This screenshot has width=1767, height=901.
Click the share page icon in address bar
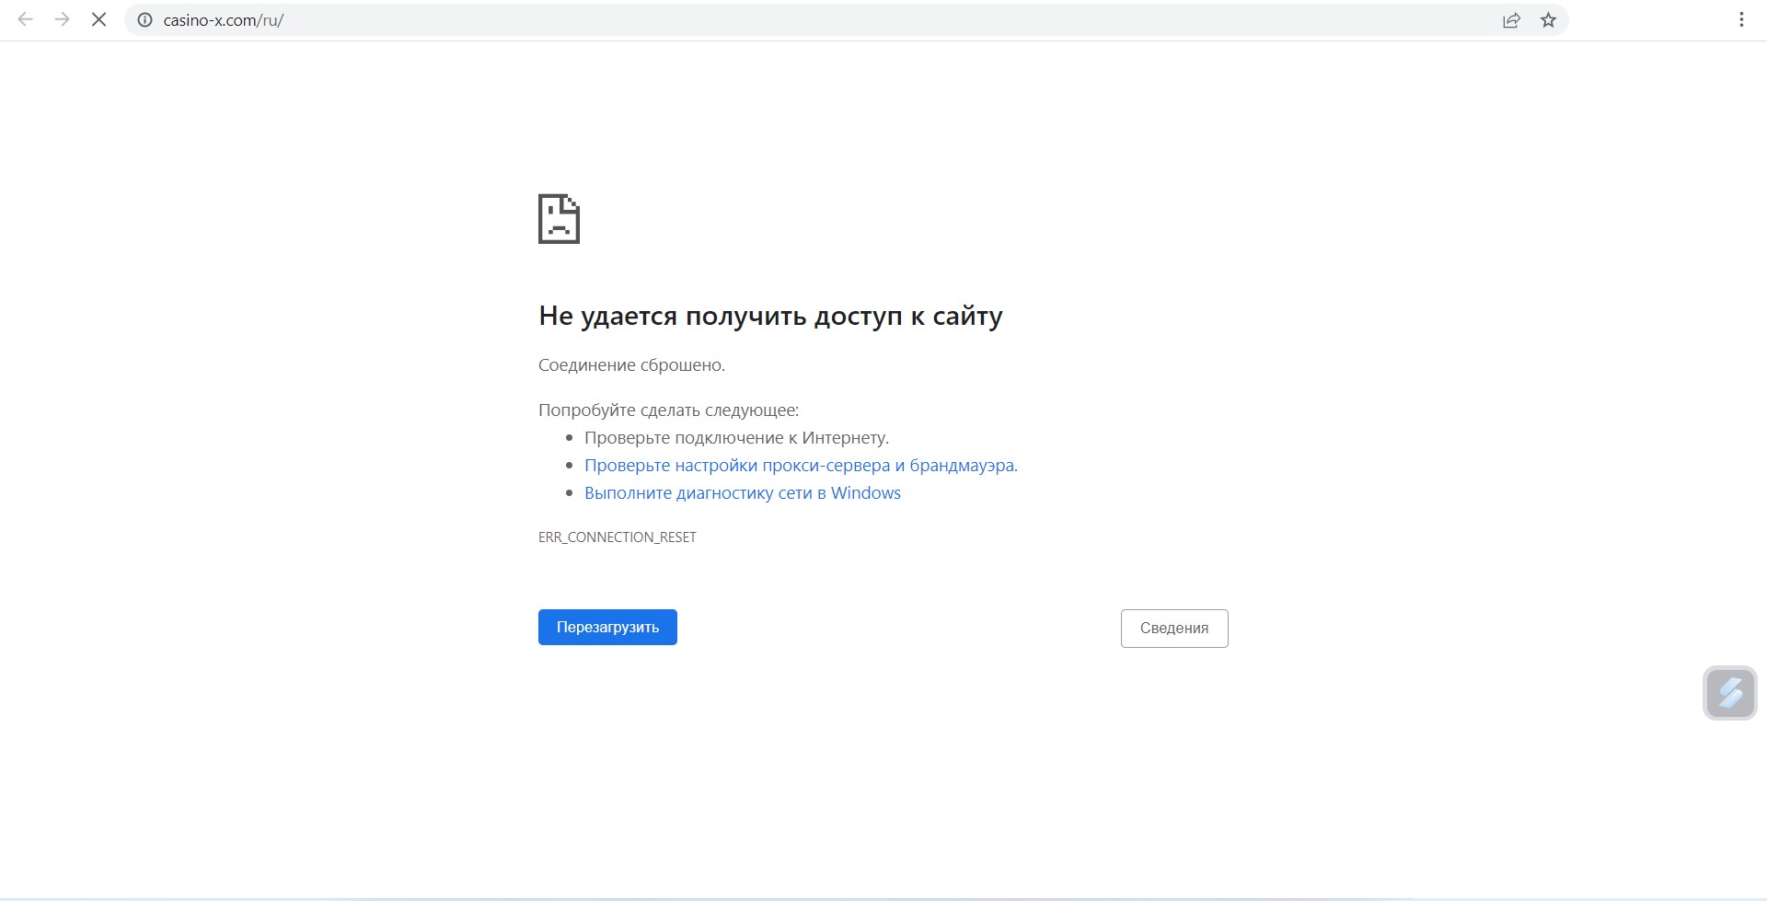click(1511, 20)
